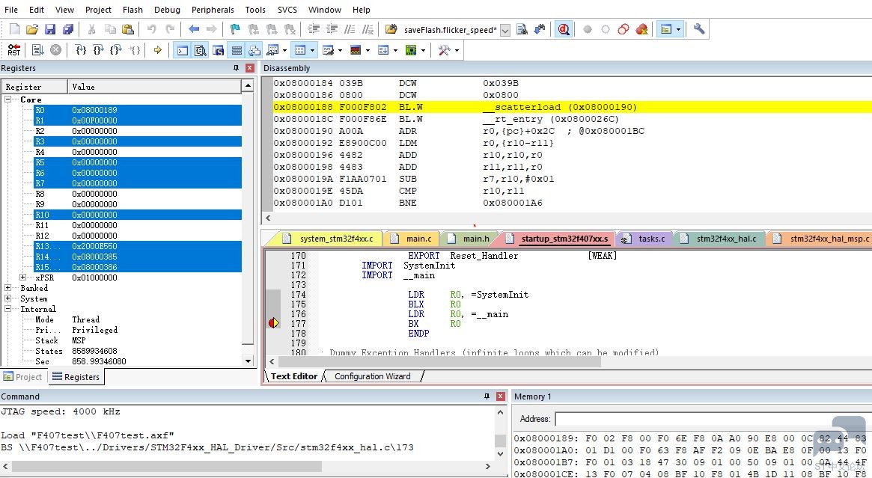Viewport: 872px width, 478px height.
Task: Pin the Registers panel
Action: point(236,68)
